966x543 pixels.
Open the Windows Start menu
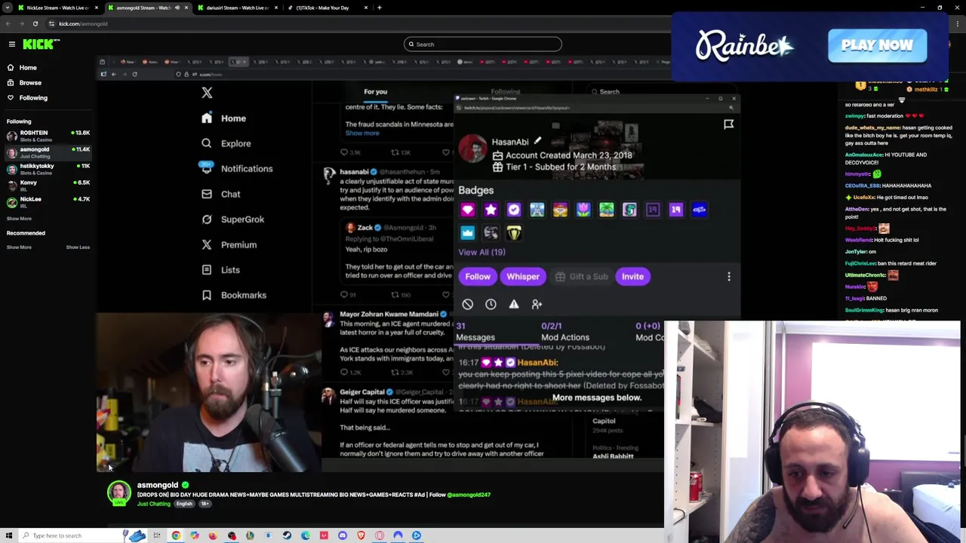point(8,535)
